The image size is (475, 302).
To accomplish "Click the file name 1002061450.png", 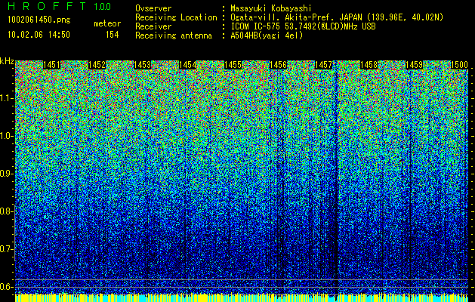I will (x=39, y=20).
